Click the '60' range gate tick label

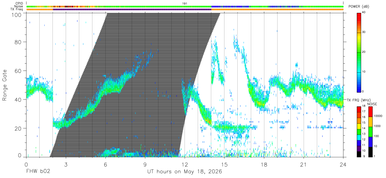coord(18,71)
